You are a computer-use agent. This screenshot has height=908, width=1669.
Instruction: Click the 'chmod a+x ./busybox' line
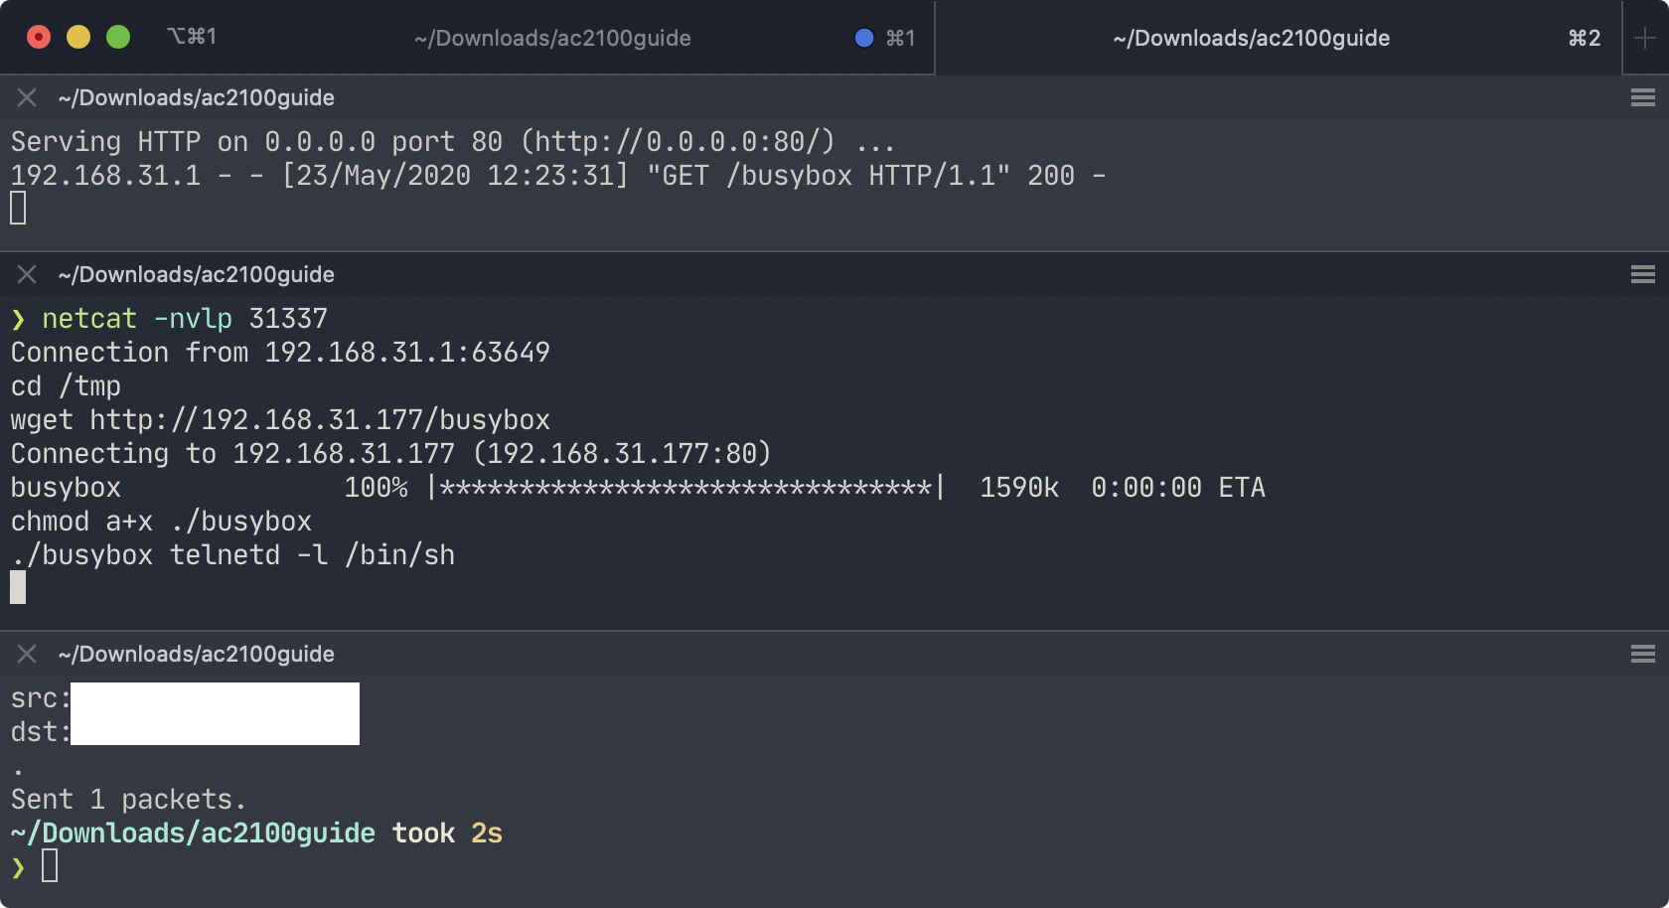[x=161, y=522]
